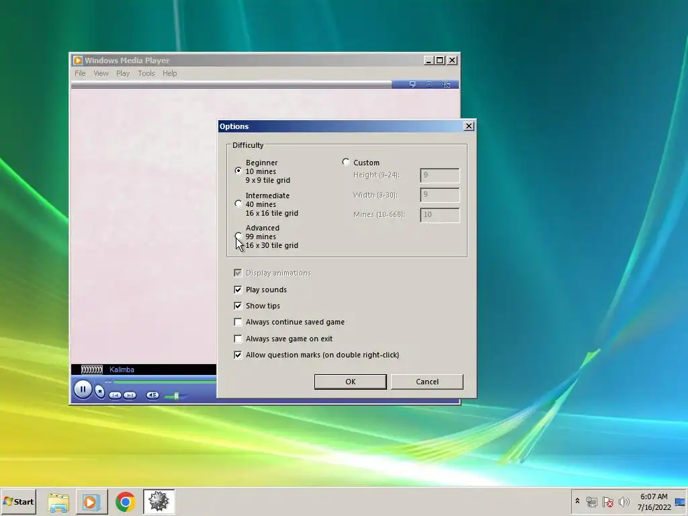Viewport: 688px width, 516px height.
Task: Mute audio with Media Player speaker button
Action: pos(153,395)
